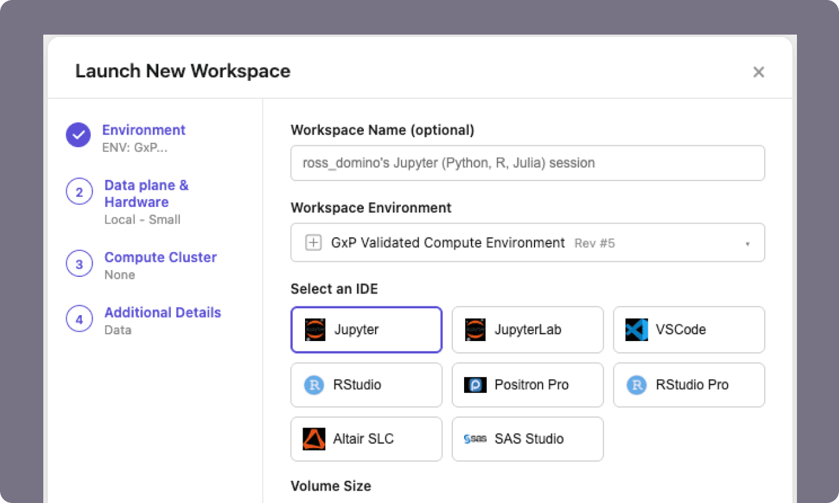Click the 'ENV: GxP...' subtitle text

click(135, 148)
